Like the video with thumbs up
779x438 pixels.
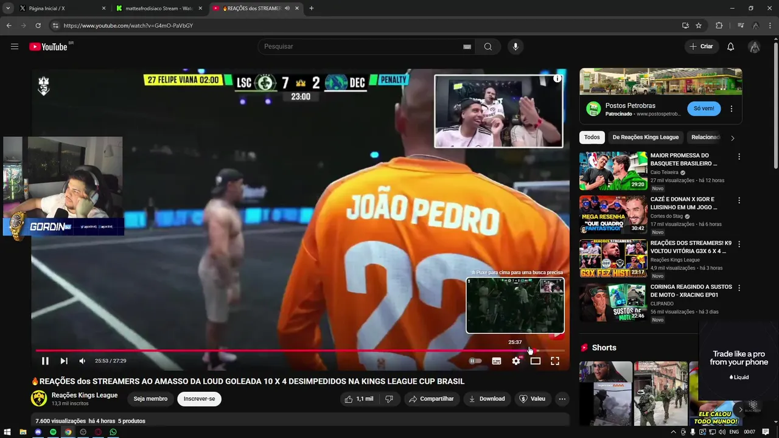pyautogui.click(x=359, y=399)
